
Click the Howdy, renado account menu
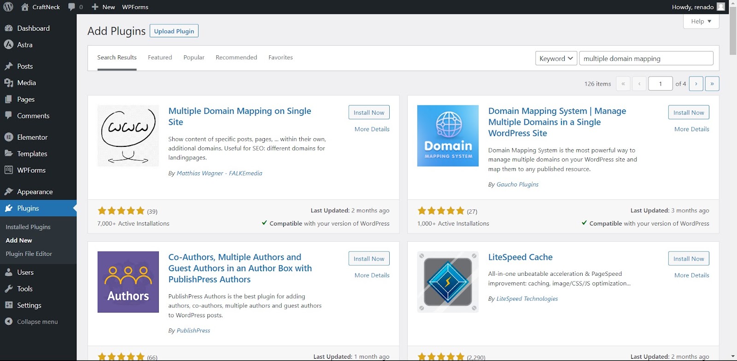pyautogui.click(x=698, y=7)
